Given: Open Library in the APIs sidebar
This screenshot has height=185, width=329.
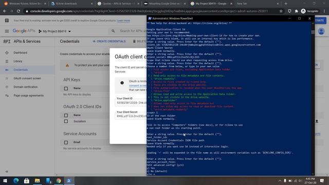Looking at the screenshot, I should tap(18, 61).
